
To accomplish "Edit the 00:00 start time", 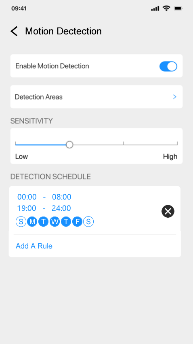I will click(x=27, y=197).
